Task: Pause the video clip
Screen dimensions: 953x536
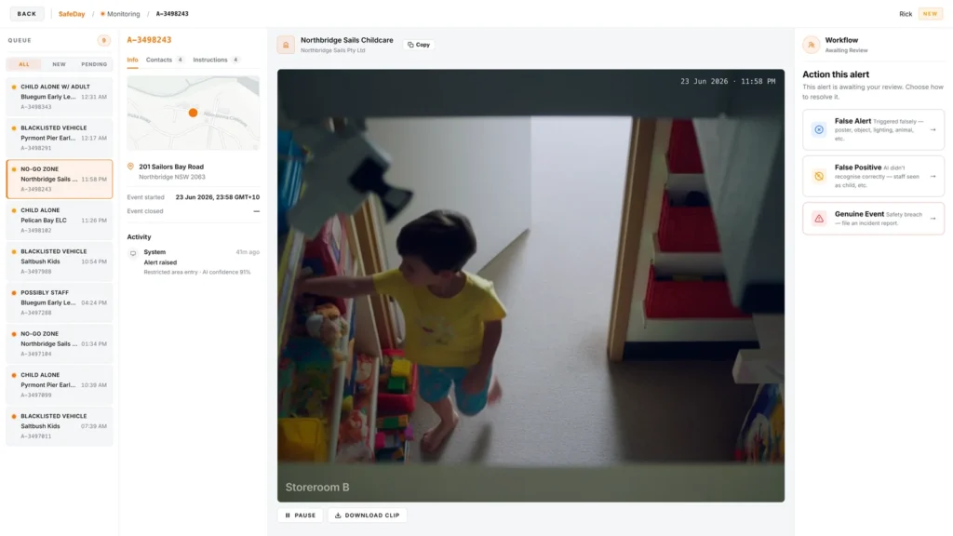Action: [301, 516]
